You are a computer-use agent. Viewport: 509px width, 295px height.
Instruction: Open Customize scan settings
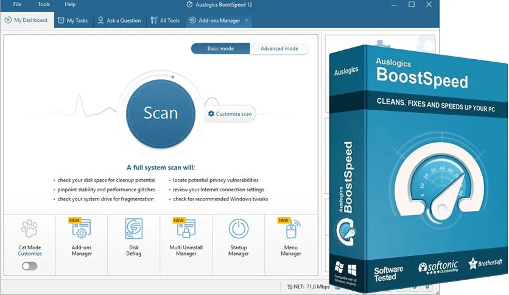coord(230,114)
